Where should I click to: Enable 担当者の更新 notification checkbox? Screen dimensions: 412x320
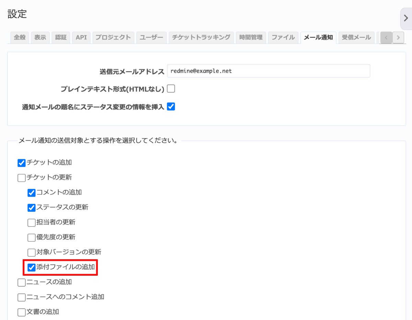click(x=32, y=222)
